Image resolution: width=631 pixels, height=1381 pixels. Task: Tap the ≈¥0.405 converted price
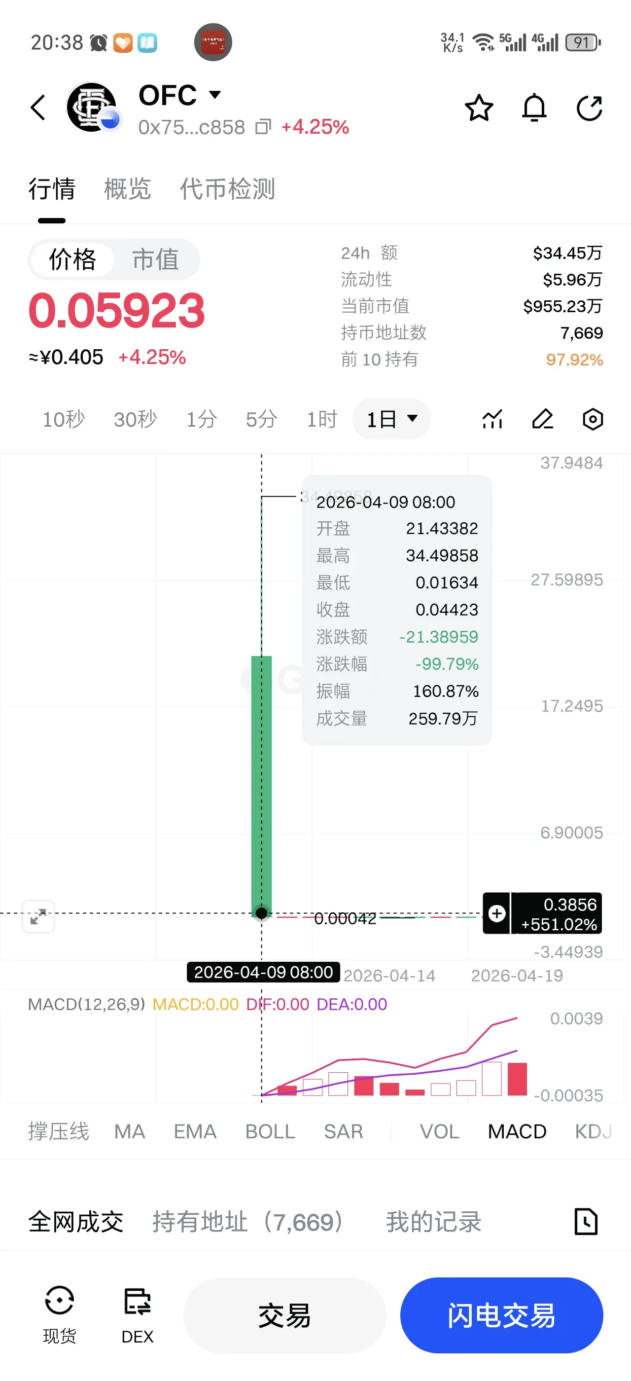66,357
